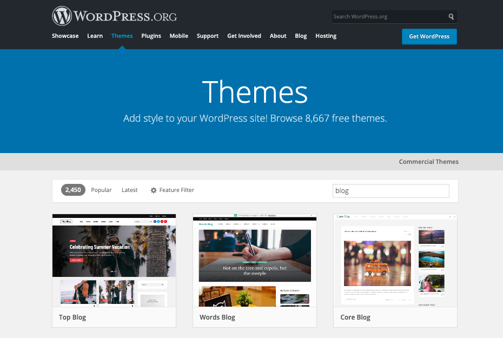The width and height of the screenshot is (503, 338).
Task: Click the theme search box containing "blog"
Action: (x=391, y=191)
